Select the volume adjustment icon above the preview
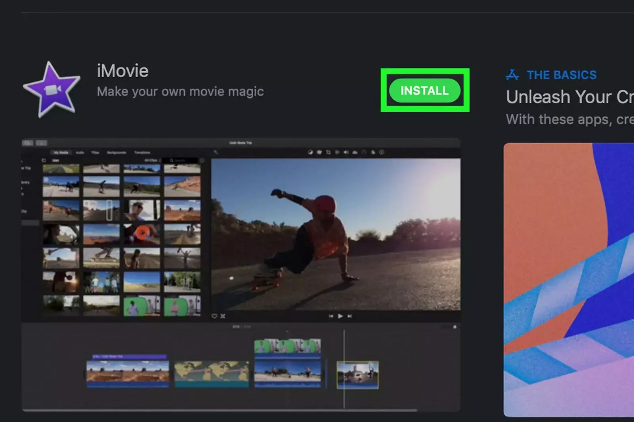 [346, 152]
